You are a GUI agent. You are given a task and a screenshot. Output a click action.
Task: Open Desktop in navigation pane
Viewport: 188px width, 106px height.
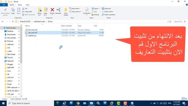[10, 31]
